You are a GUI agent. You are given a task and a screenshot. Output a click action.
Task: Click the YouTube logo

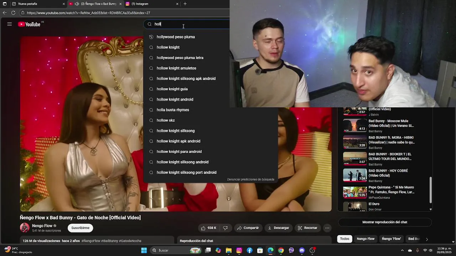point(29,24)
